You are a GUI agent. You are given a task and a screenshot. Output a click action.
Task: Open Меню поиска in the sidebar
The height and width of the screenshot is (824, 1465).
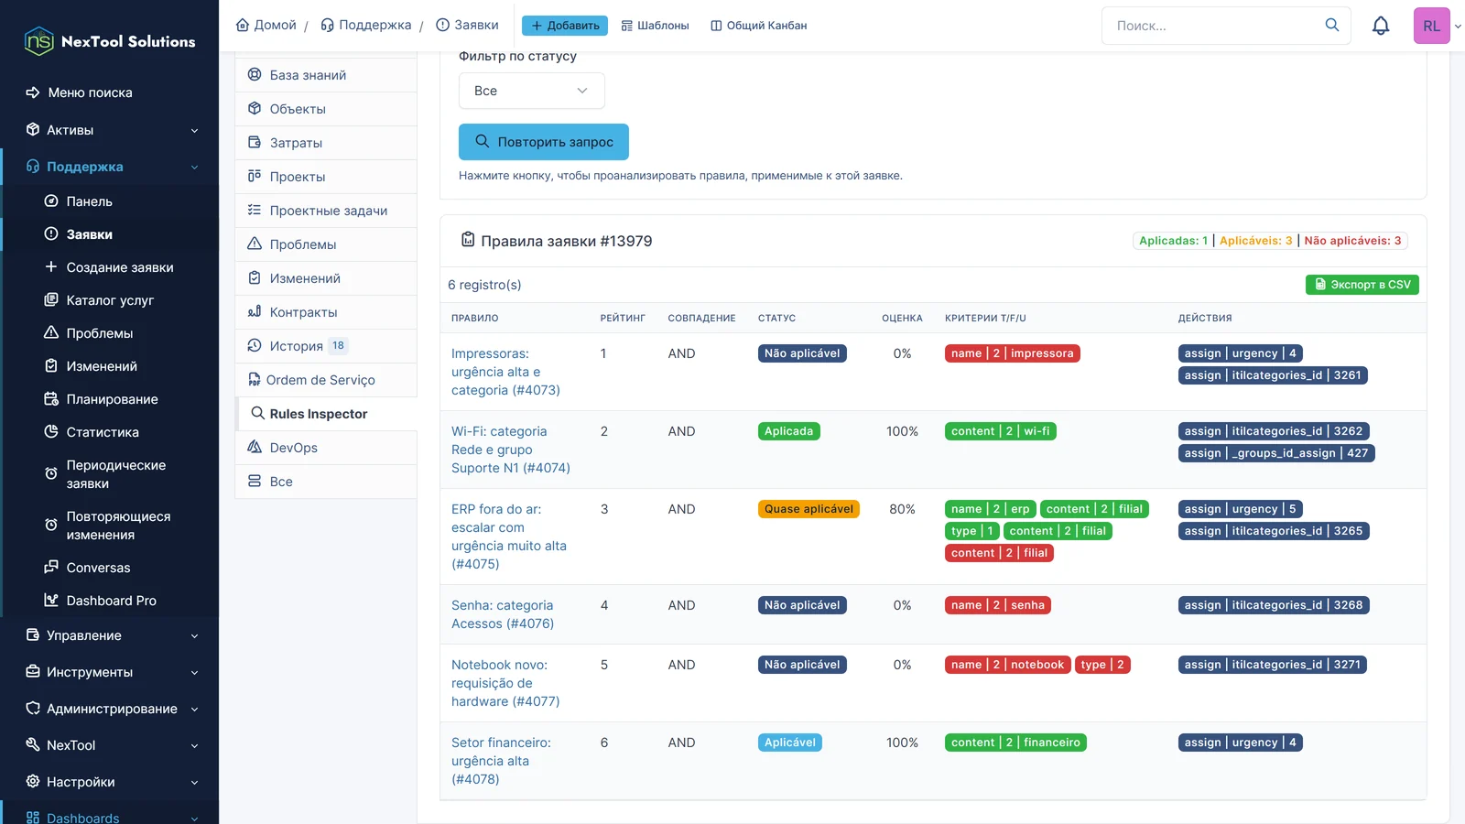tap(110, 92)
